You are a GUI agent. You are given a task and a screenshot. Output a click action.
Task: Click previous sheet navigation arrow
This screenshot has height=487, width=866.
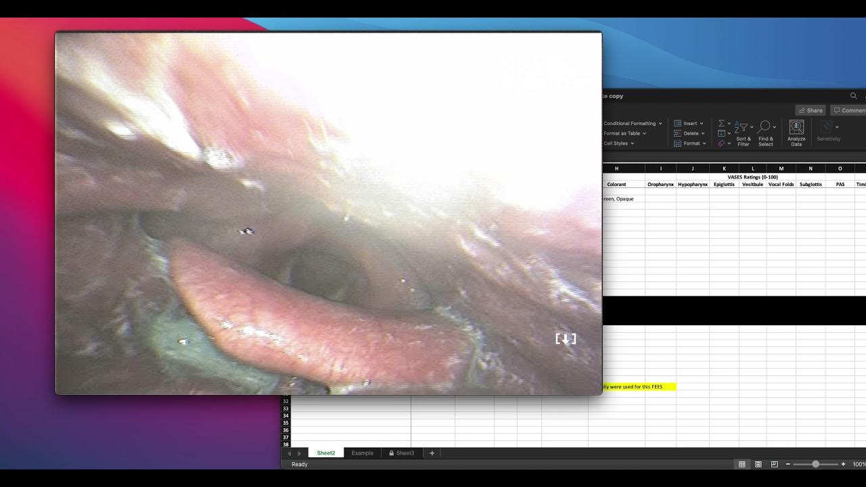[x=290, y=453]
